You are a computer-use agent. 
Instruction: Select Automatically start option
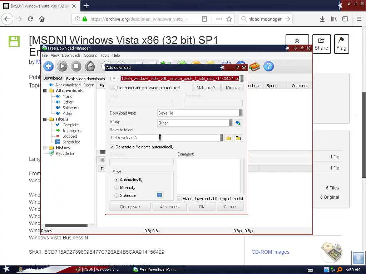117,180
